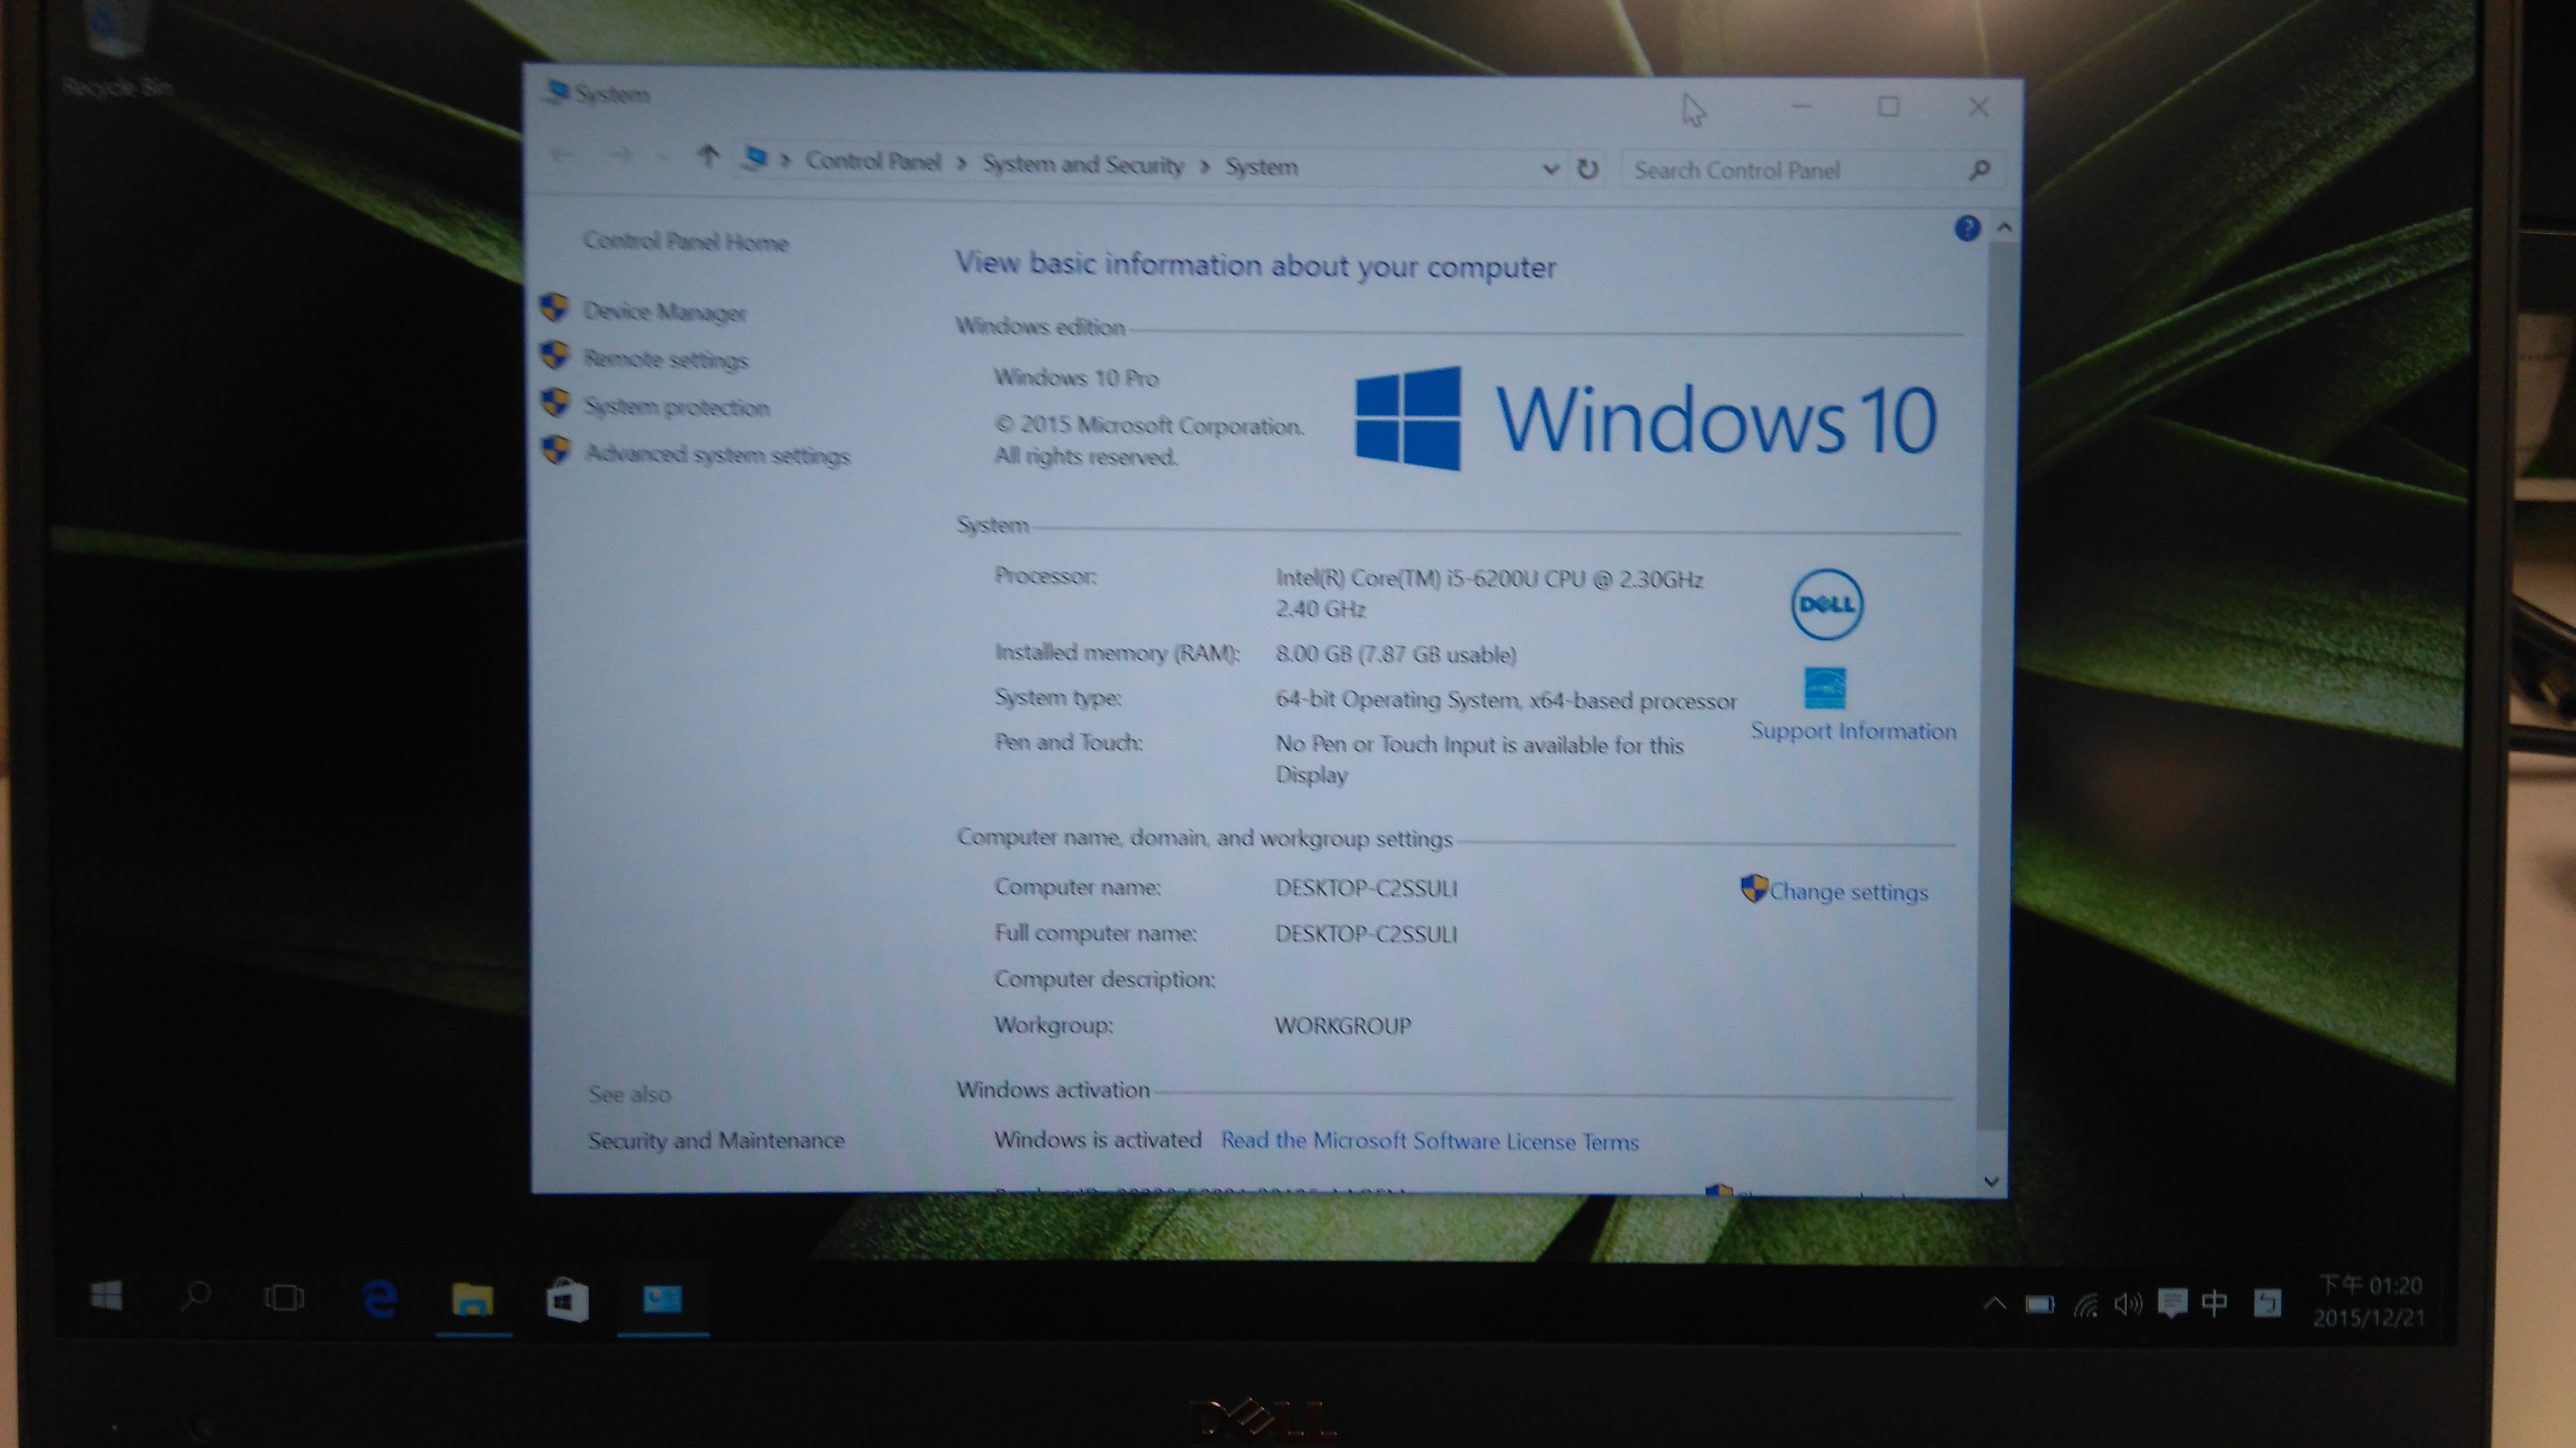Image resolution: width=2576 pixels, height=1448 pixels.
Task: Show hidden system tray icons
Action: (1994, 1303)
